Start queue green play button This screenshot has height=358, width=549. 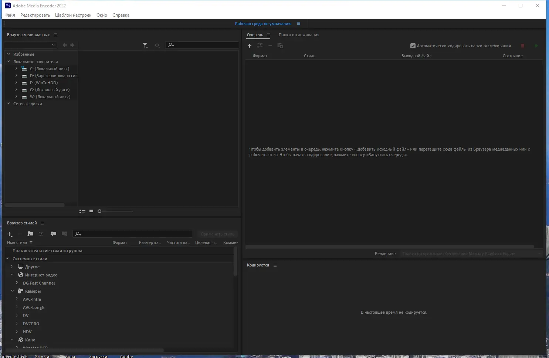pos(536,46)
